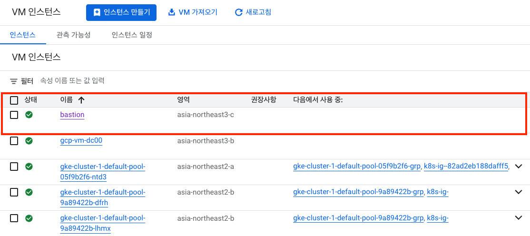This screenshot has height=236, width=530.
Task: Select checkbox of the 9a89422b-lhmx instance row
Action: [x=14, y=218]
